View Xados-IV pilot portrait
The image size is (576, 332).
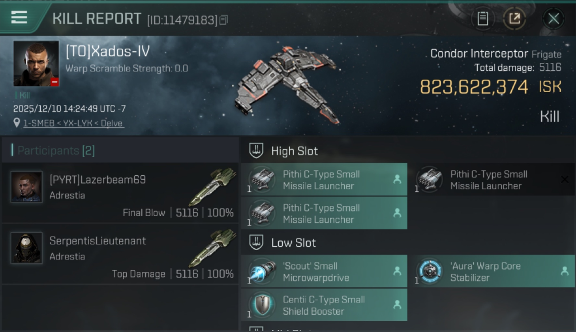[36, 63]
